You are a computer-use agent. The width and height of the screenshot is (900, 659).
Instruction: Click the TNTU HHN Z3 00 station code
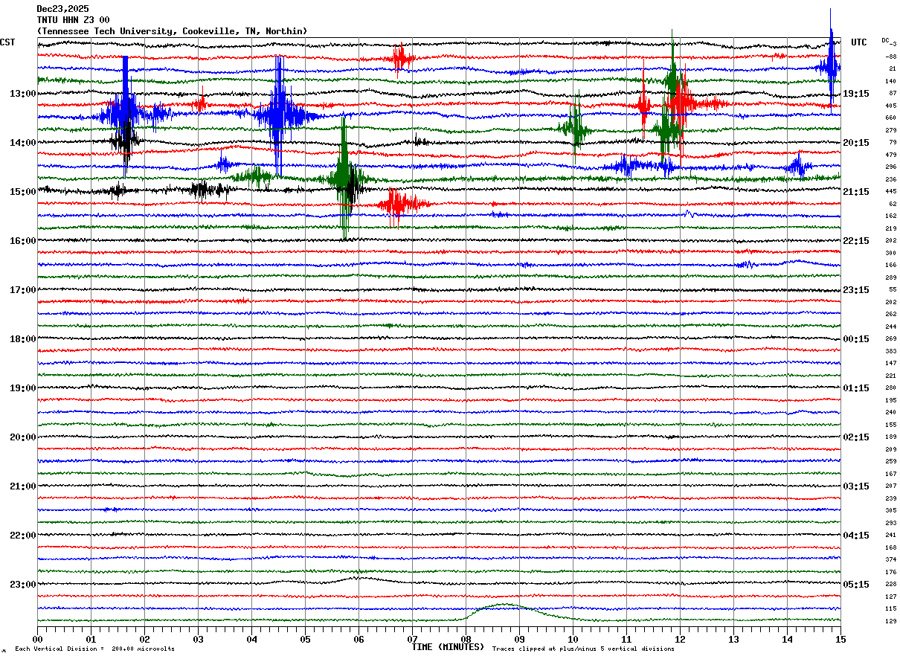(x=73, y=20)
